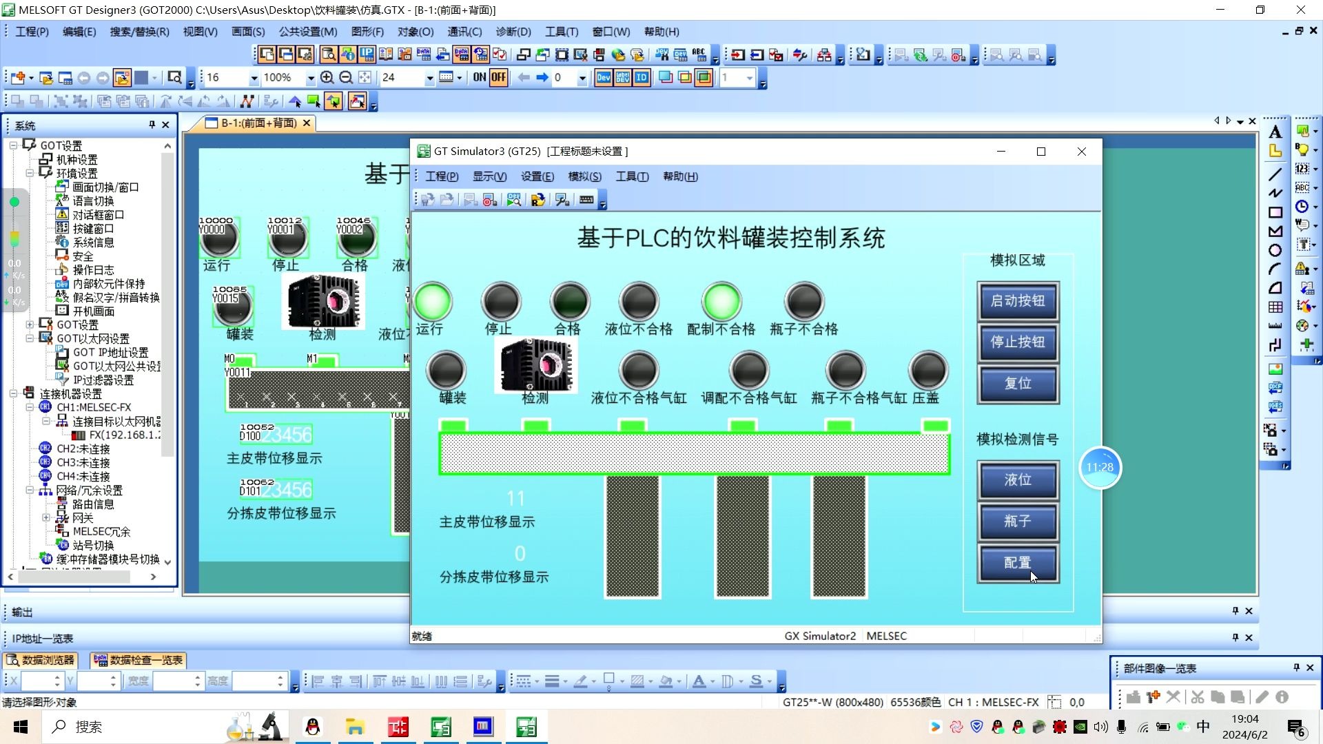Toggle the ON display state button
Image resolution: width=1323 pixels, height=744 pixels.
(x=480, y=78)
